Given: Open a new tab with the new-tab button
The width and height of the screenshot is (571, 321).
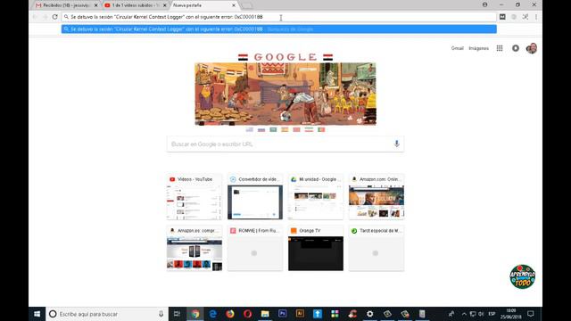Looking at the screenshot, I should click(247, 6).
